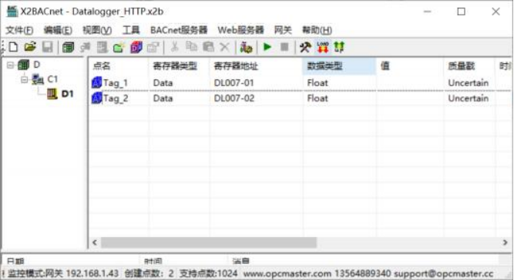Open the BACnet服务器 menu

(179, 30)
